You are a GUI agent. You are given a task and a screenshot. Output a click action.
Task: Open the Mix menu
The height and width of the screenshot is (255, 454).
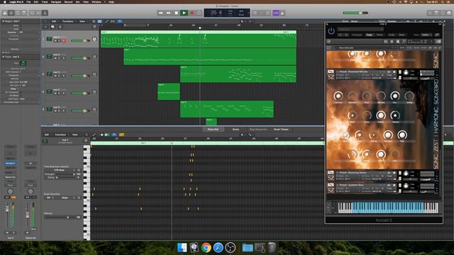(77, 1)
